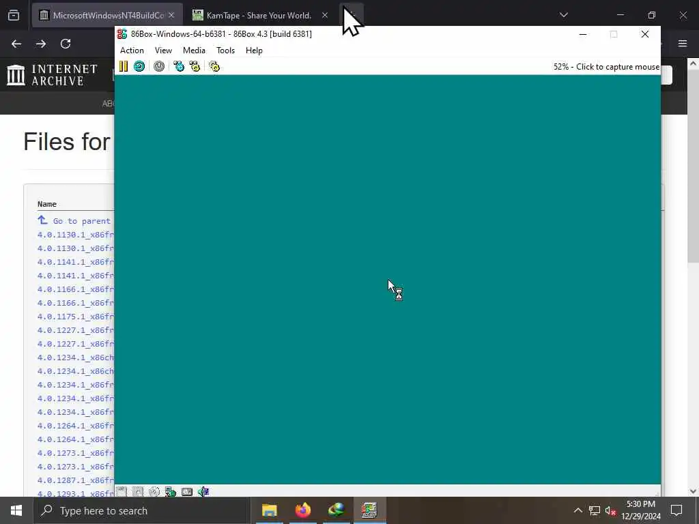Open the Help menu in 86Box

(254, 50)
